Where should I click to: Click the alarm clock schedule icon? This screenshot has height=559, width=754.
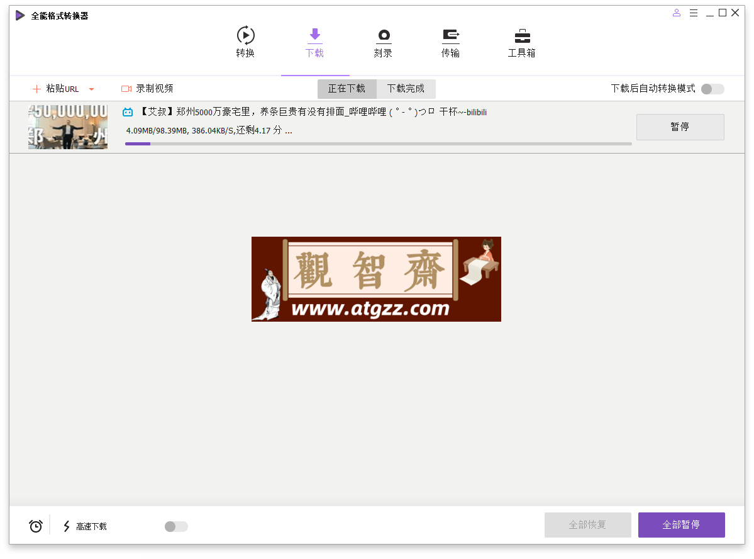36,526
